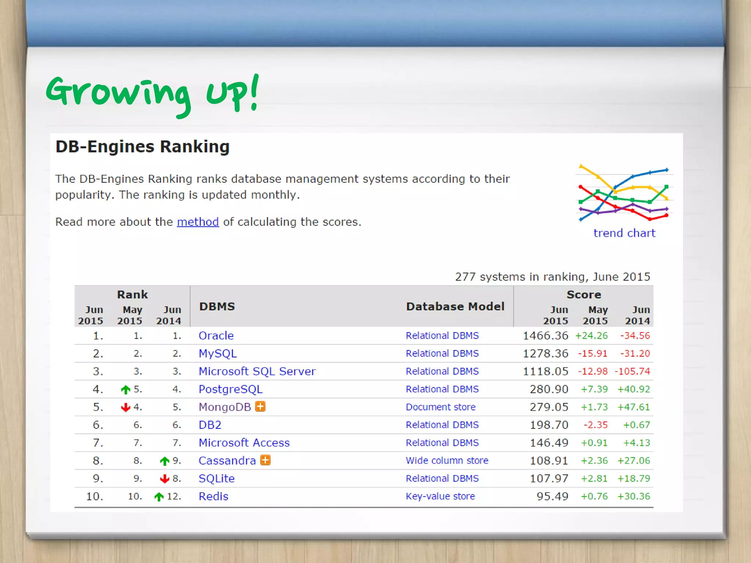Click the green up arrow in PostgreSQL row
This screenshot has width=751, height=563.
pyautogui.click(x=126, y=389)
